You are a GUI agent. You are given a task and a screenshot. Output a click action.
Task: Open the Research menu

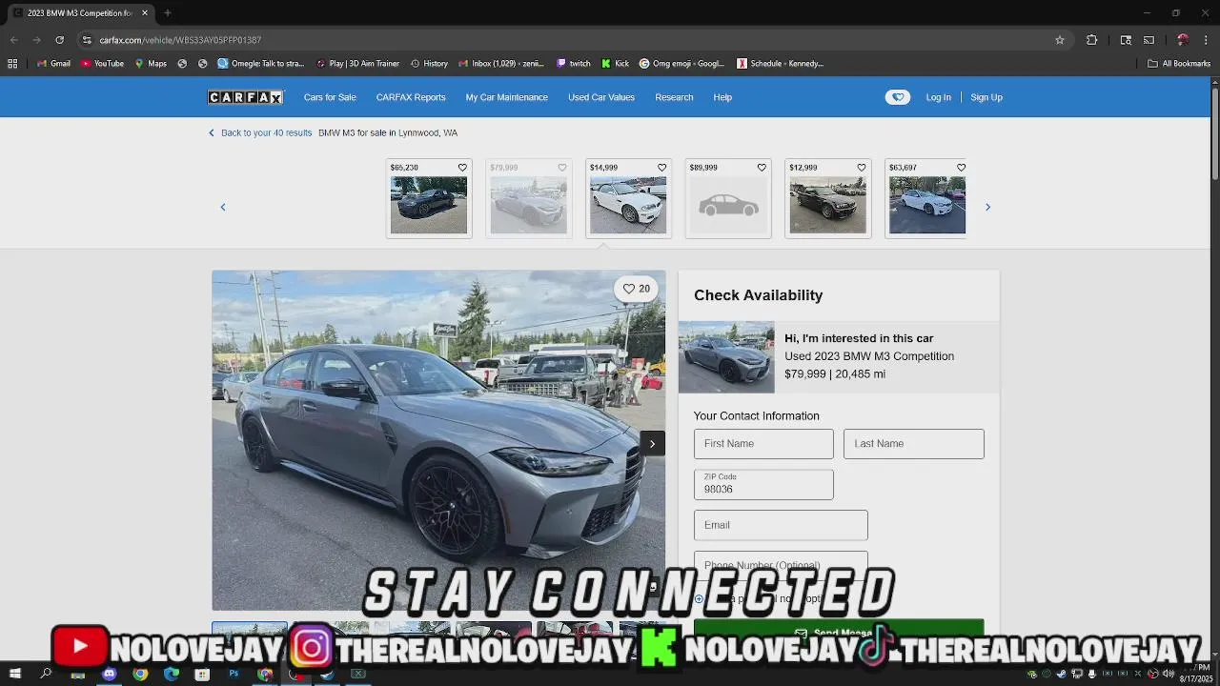pyautogui.click(x=674, y=97)
